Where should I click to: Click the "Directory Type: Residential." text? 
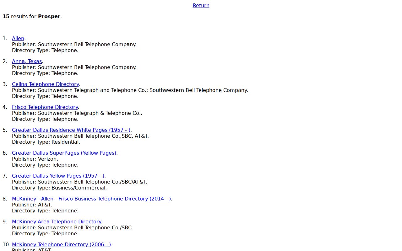pyautogui.click(x=46, y=142)
